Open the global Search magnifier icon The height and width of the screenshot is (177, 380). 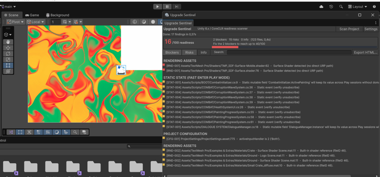click(x=341, y=7)
